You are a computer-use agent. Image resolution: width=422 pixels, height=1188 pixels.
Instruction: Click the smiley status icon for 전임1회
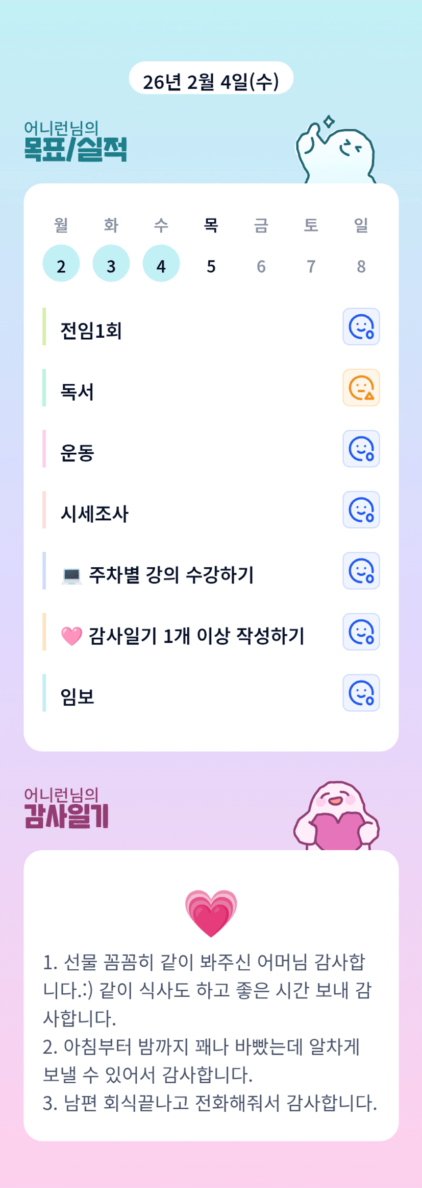(361, 327)
